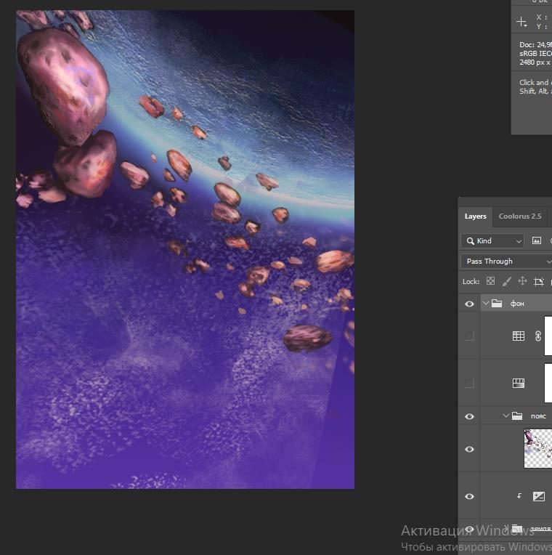This screenshot has height=555, width=552.
Task: Switch to the Layers tab
Action: pos(476,216)
